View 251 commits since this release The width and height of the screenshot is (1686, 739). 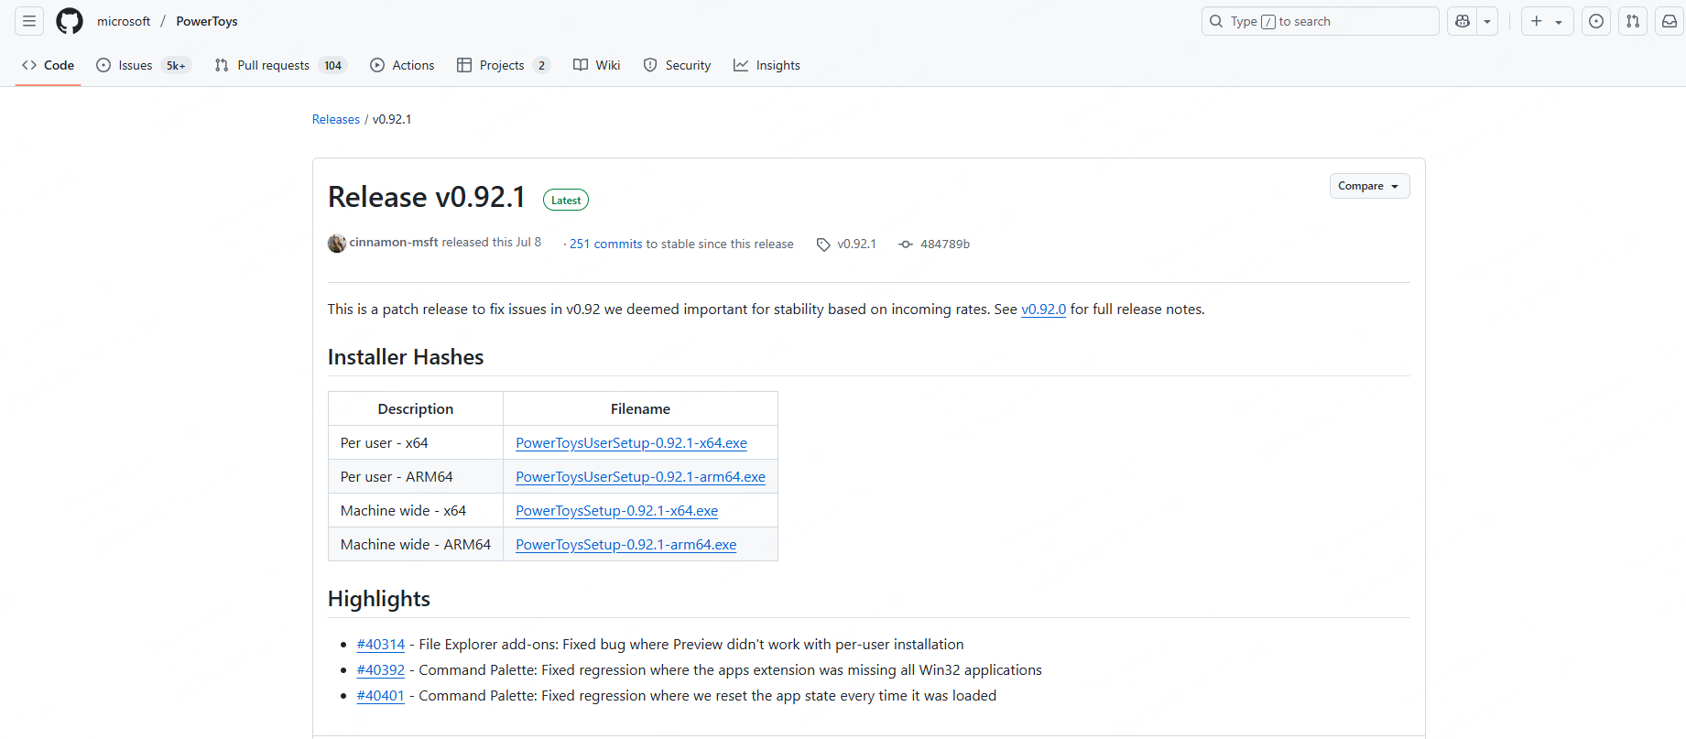pos(606,244)
